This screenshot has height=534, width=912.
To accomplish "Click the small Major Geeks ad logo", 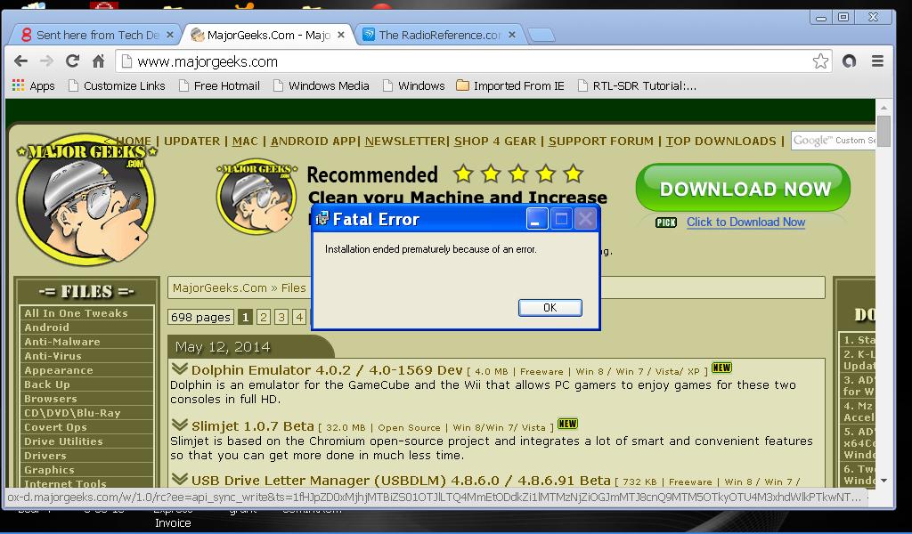I will tap(256, 197).
